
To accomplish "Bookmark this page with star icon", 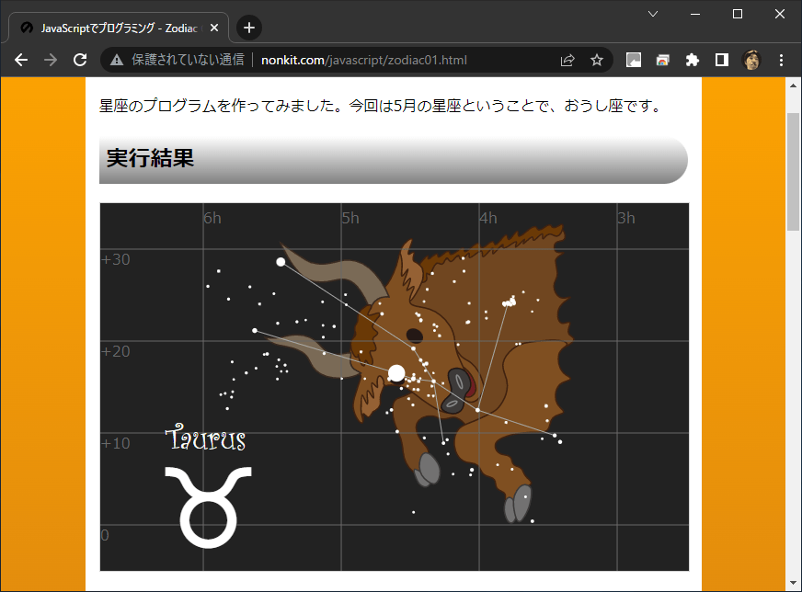I will pyautogui.click(x=597, y=60).
